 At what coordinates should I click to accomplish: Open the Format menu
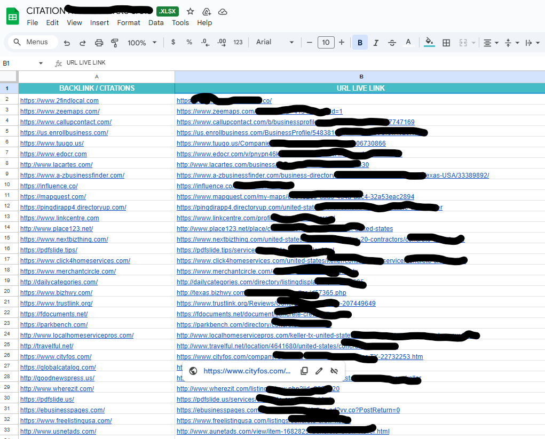pos(129,22)
